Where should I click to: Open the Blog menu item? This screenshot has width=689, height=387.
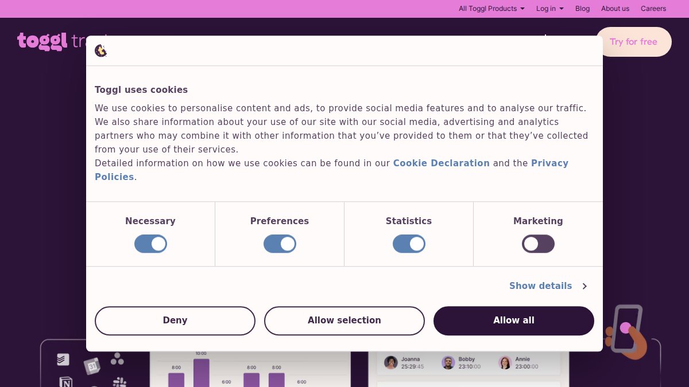coord(582,9)
